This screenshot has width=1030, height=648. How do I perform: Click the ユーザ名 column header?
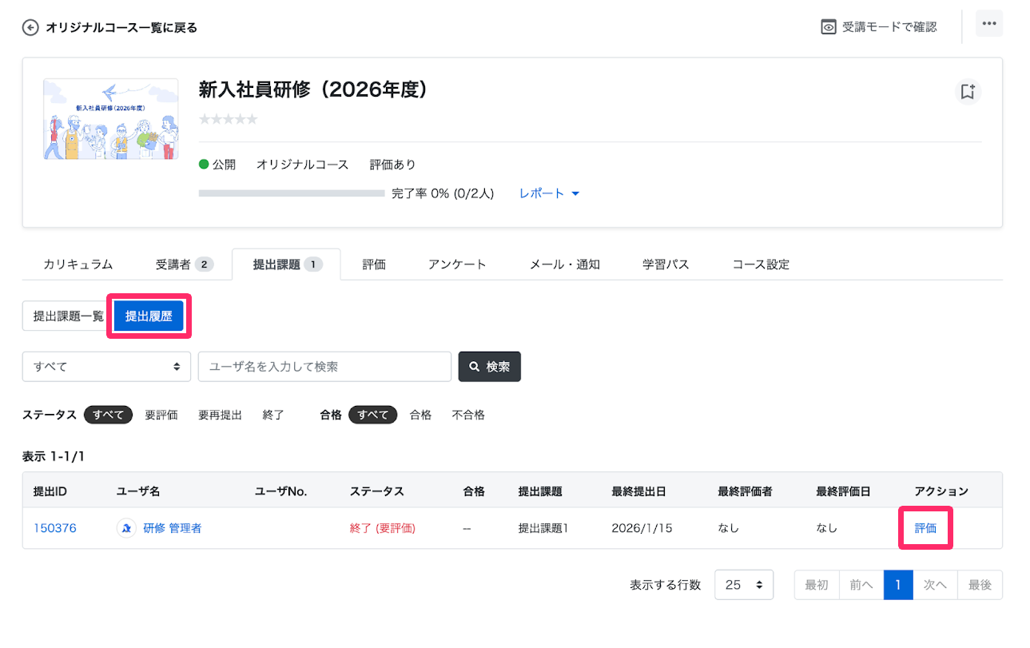[x=138, y=491]
